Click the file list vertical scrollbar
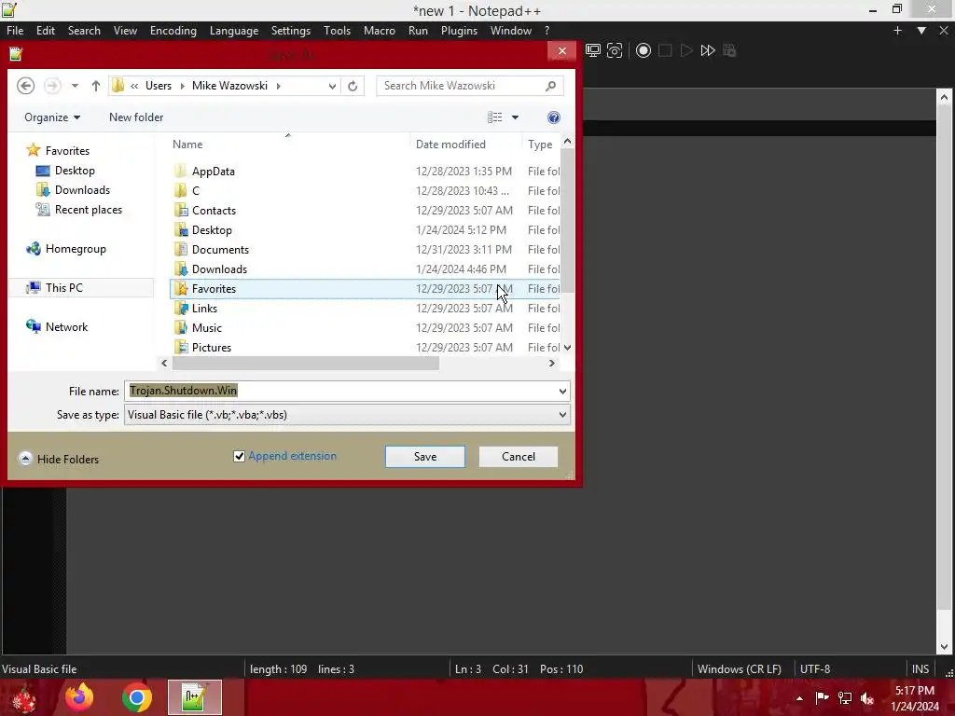Viewport: 955px width, 716px height. click(567, 220)
